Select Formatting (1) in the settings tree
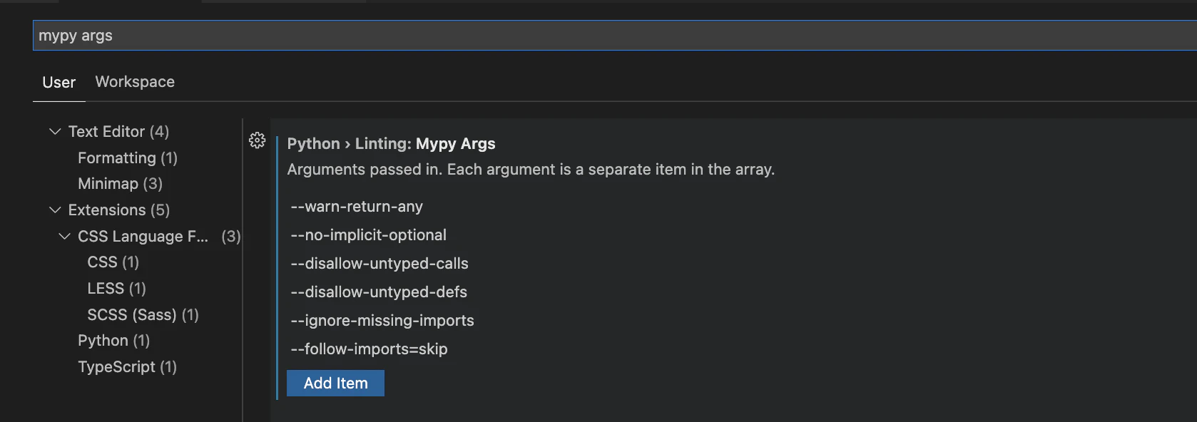 point(128,158)
